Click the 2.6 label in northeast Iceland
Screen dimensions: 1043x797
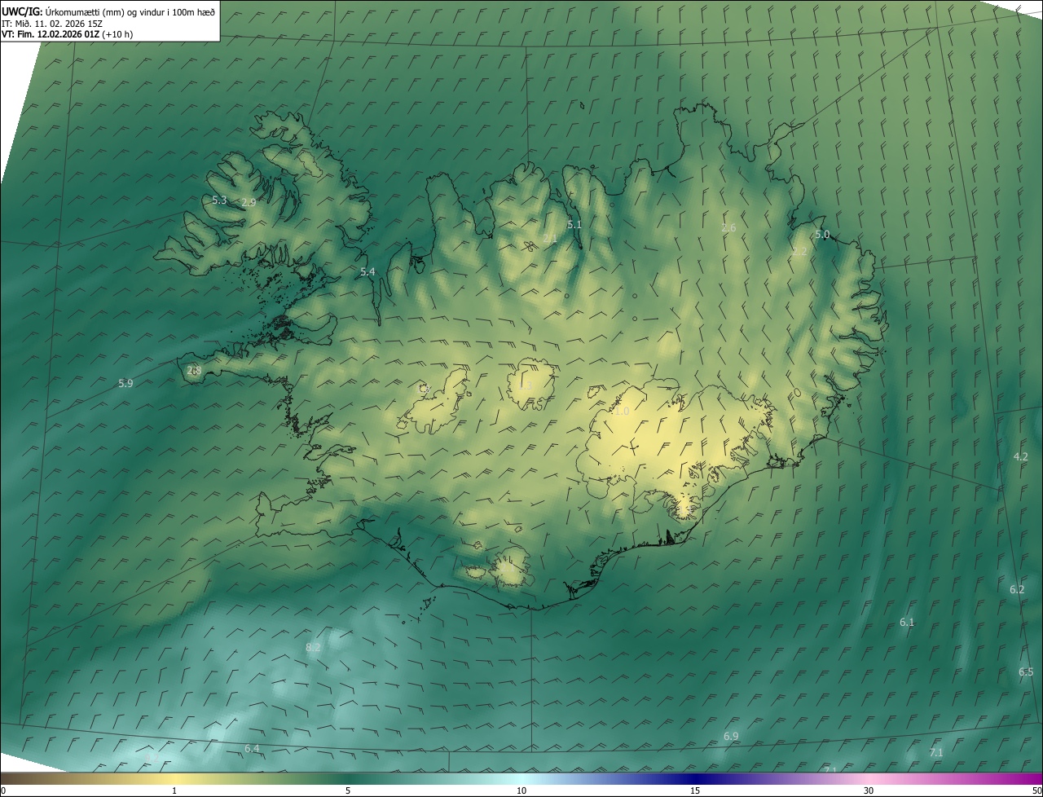(x=728, y=227)
